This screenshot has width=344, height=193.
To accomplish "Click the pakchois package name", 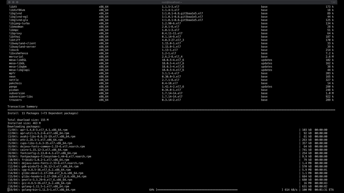I will (15, 83).
